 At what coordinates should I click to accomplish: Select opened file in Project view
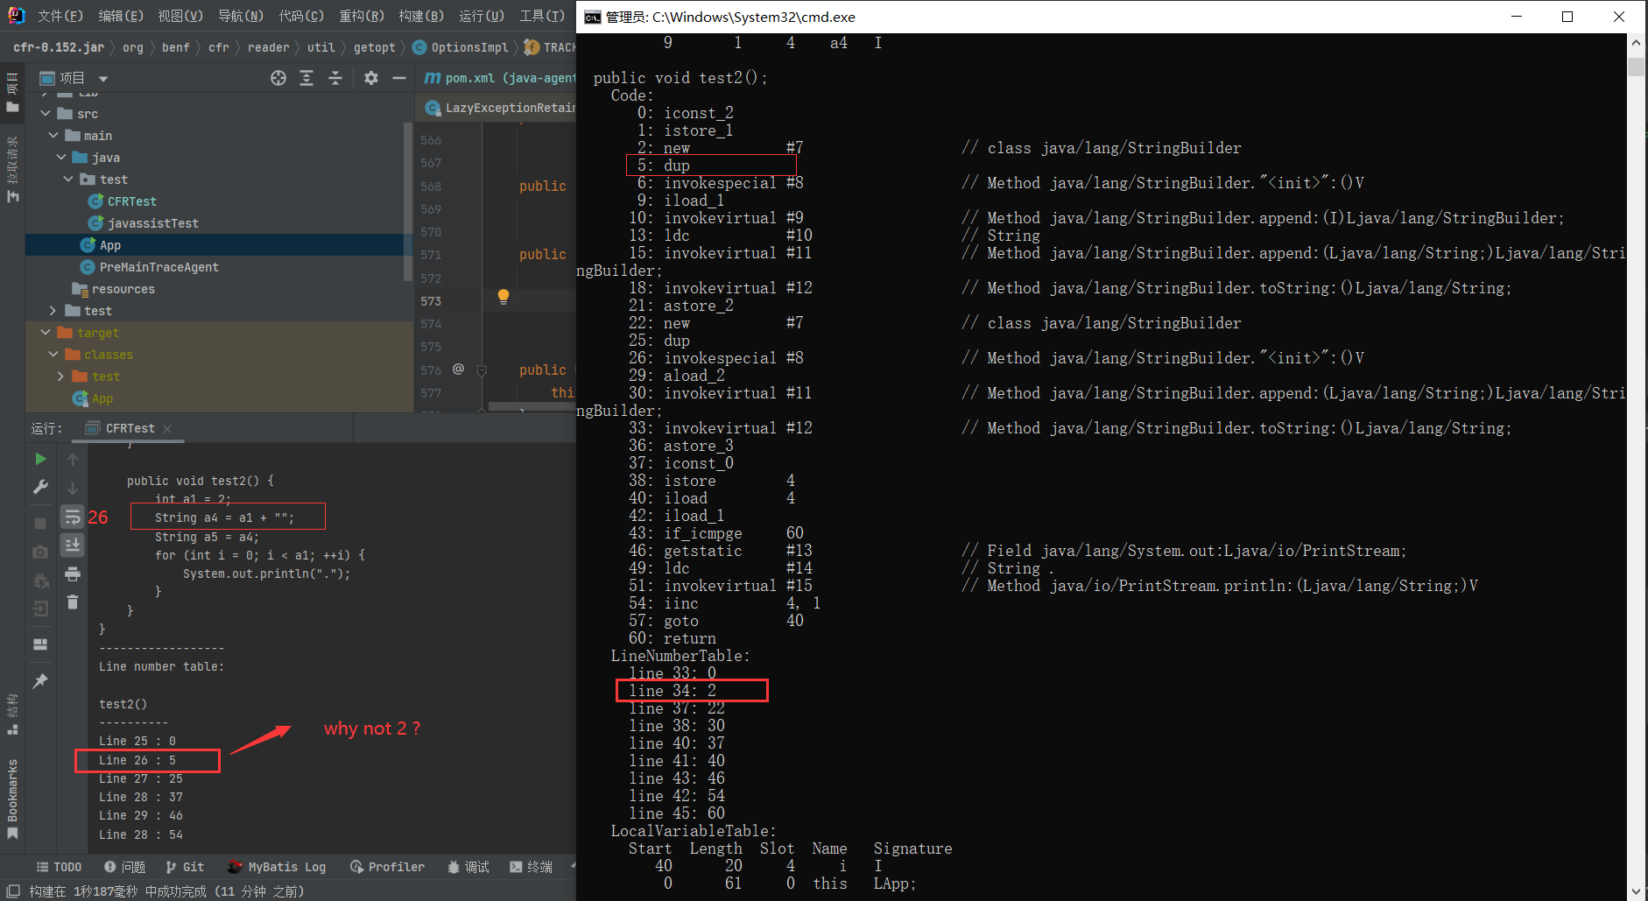[x=278, y=78]
